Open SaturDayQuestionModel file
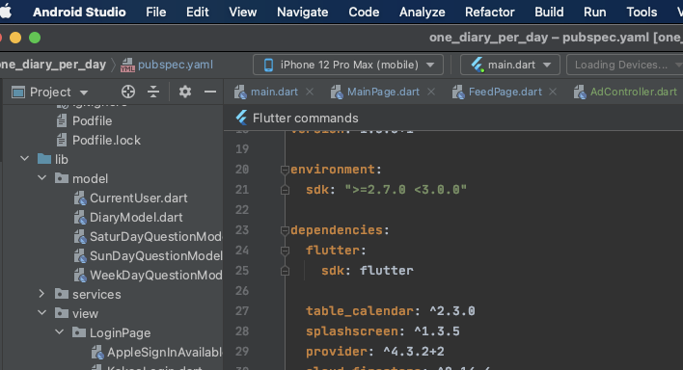The height and width of the screenshot is (370, 683). (x=156, y=236)
